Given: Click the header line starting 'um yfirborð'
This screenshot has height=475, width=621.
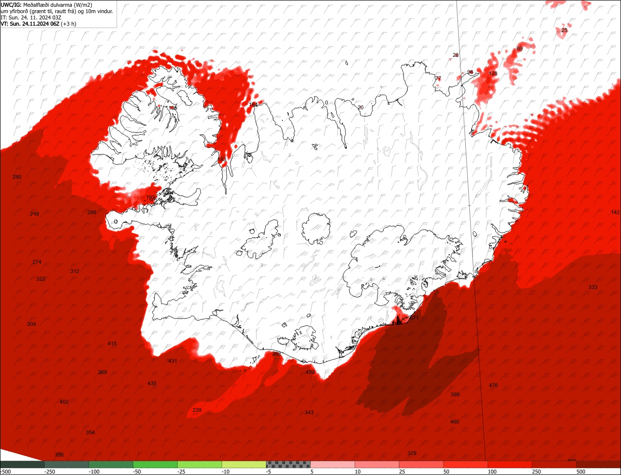Looking at the screenshot, I should click(x=57, y=11).
